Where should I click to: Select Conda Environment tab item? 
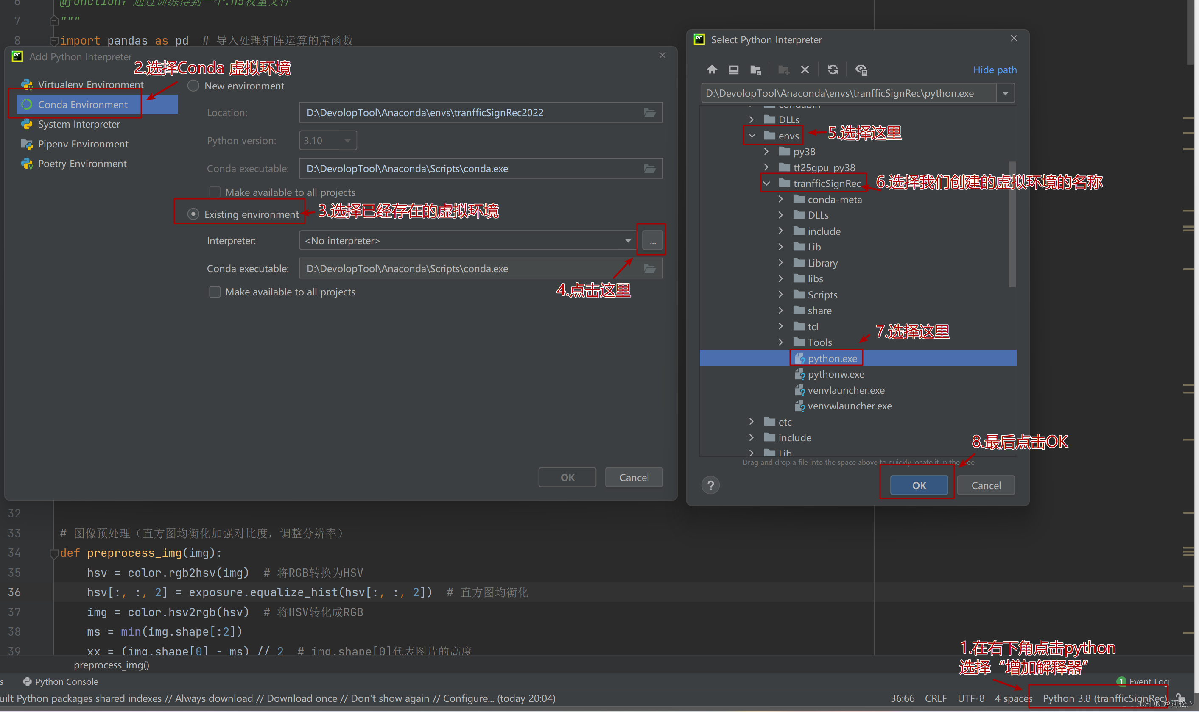point(82,103)
